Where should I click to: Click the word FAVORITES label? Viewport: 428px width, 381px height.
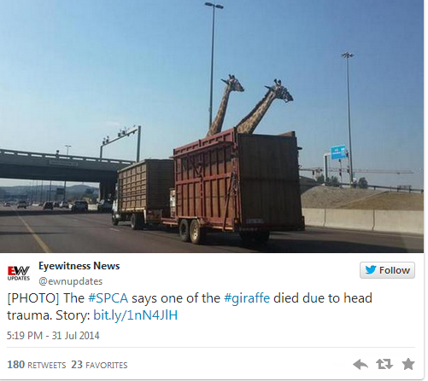107,366
